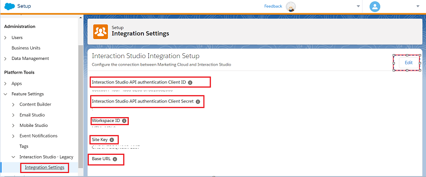The height and width of the screenshot is (177, 426).
Task: Click the Workspace ID label
Action: [106, 121]
